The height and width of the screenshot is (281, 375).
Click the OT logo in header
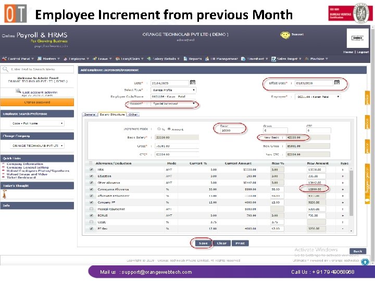pyautogui.click(x=15, y=14)
